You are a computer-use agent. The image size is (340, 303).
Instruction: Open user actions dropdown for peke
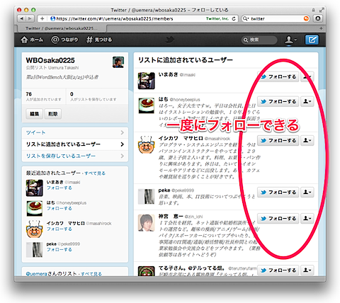coord(307,193)
